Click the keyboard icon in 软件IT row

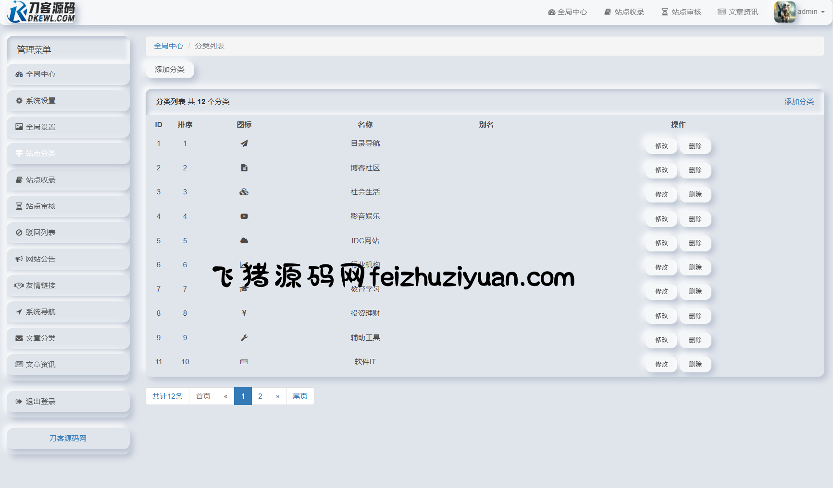[x=244, y=362]
